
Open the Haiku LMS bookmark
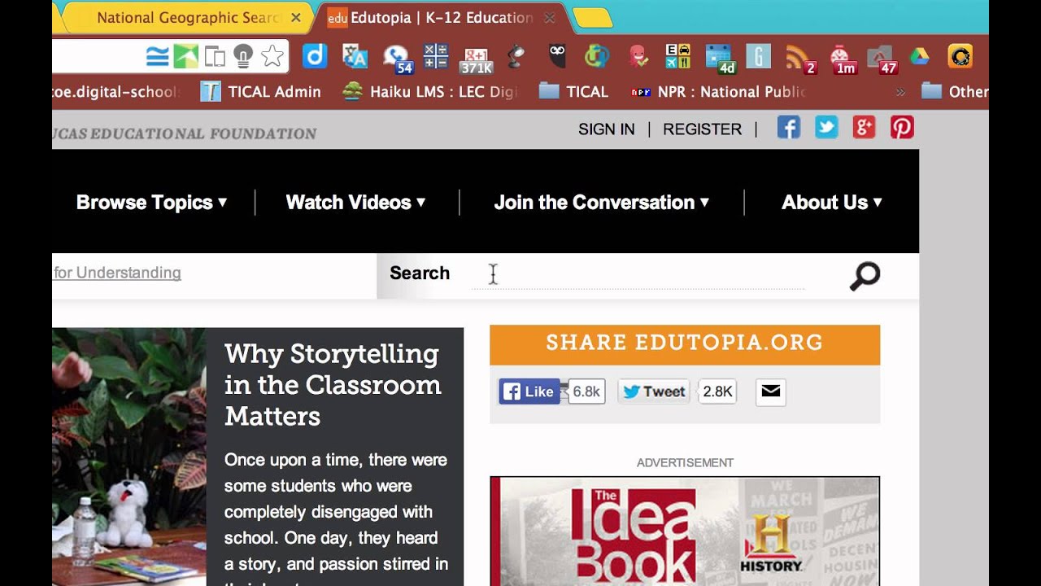click(x=430, y=92)
